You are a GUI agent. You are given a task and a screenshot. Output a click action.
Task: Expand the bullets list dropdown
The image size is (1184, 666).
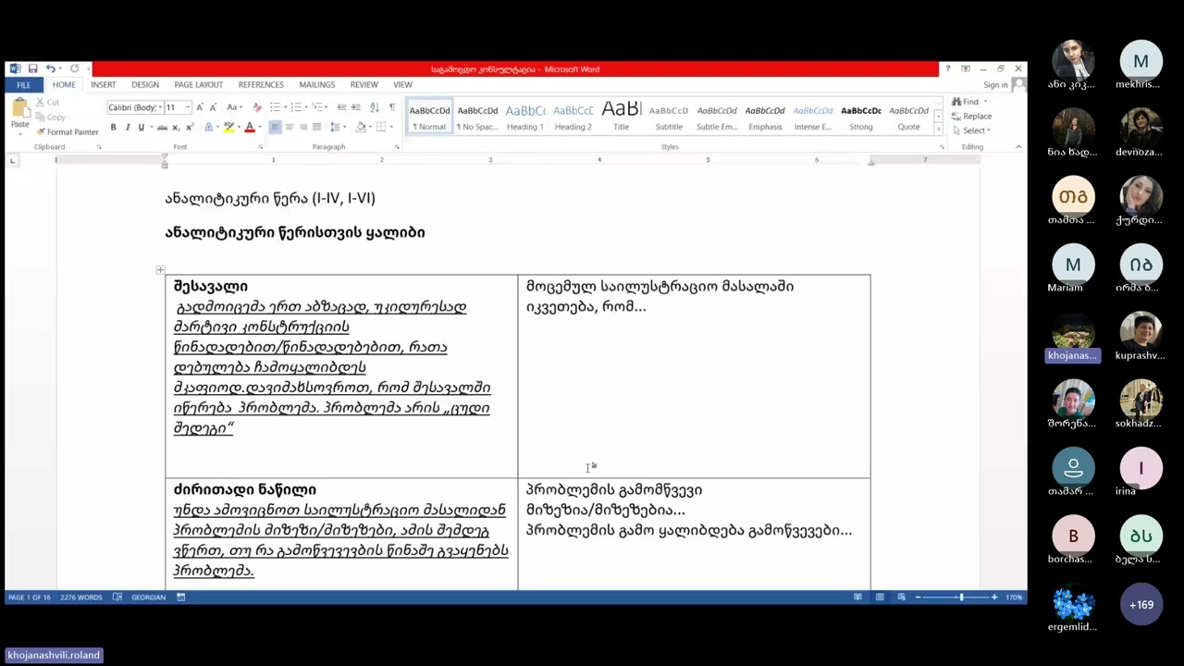click(x=285, y=107)
